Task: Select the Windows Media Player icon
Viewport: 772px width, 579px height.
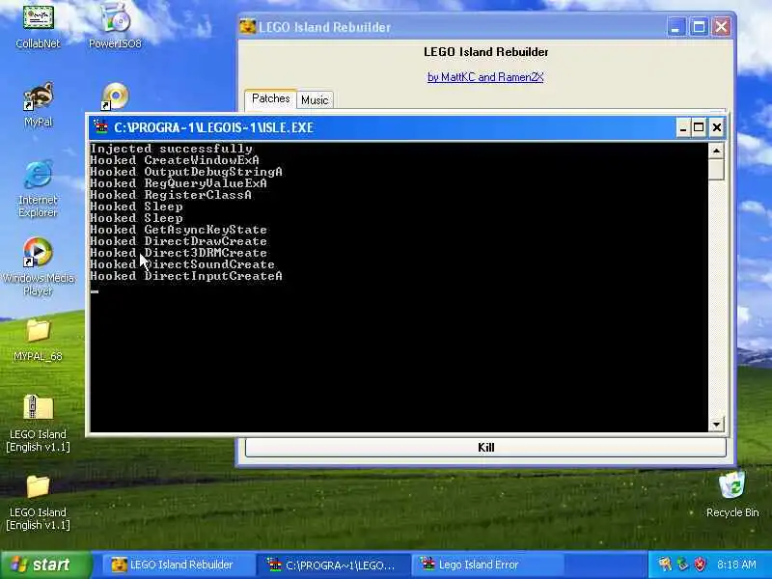Action: [38, 253]
